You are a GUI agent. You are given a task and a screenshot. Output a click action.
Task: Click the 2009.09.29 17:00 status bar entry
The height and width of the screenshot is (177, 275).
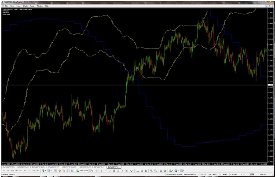190,174
